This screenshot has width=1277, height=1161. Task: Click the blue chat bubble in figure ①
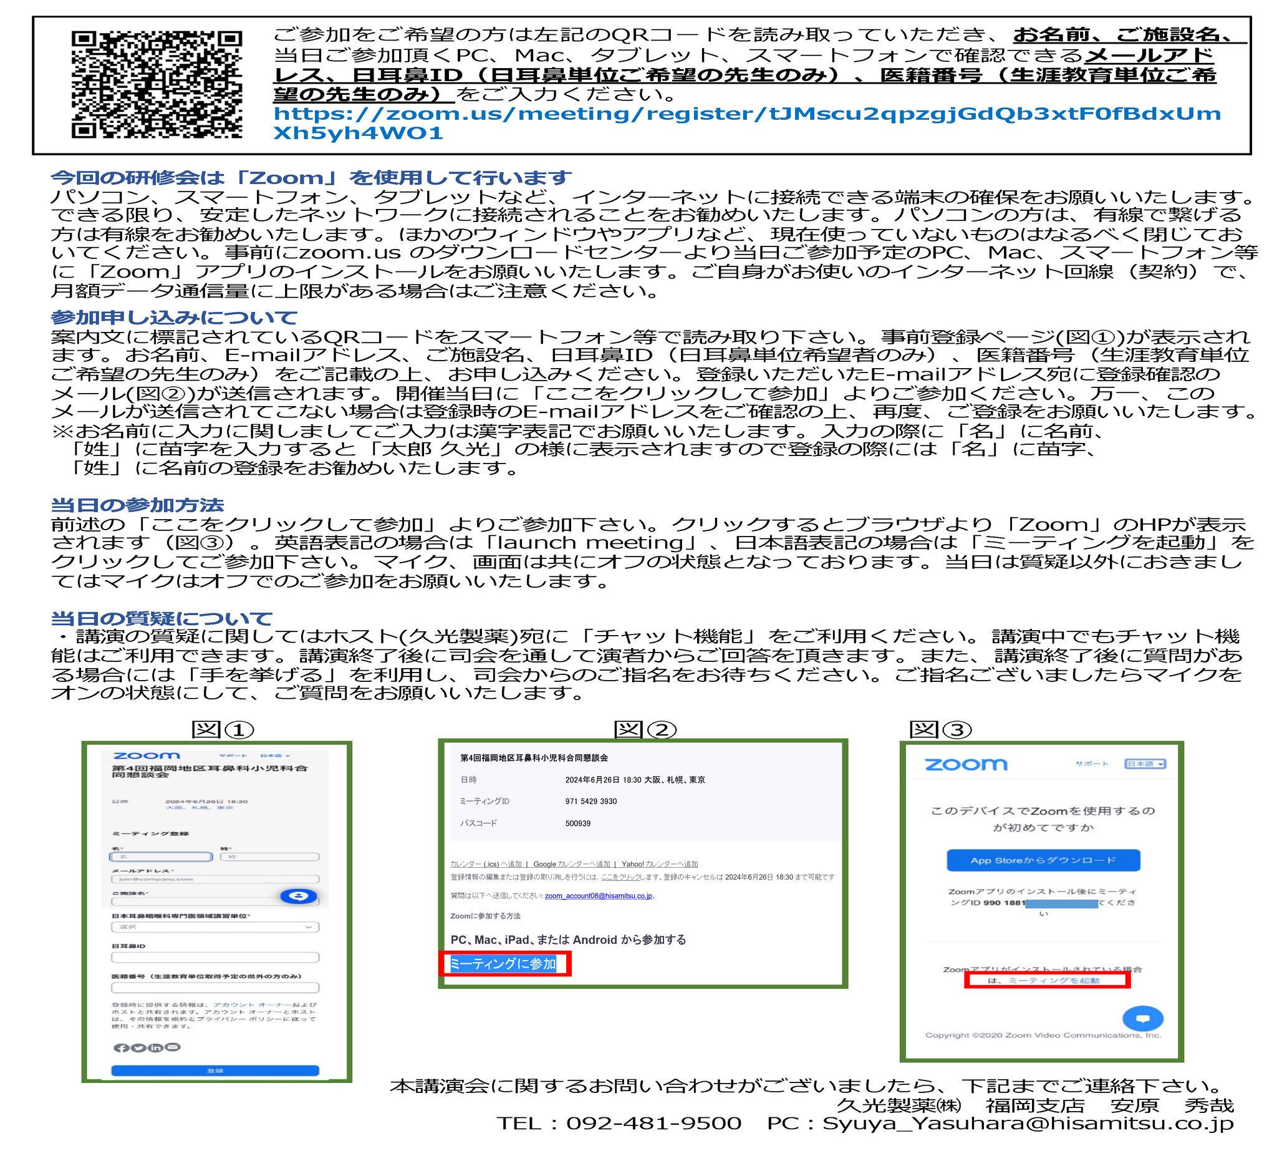pyautogui.click(x=299, y=896)
